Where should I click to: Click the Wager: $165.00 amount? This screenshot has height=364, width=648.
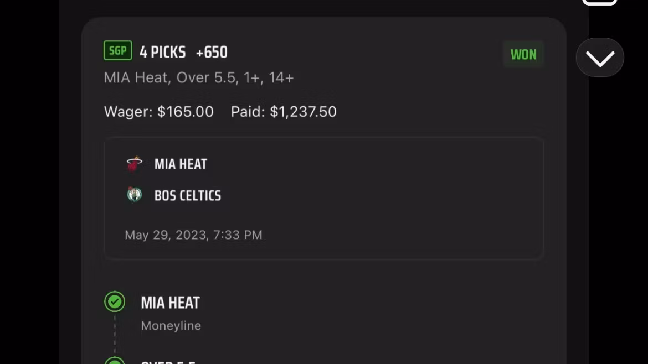[x=159, y=112]
